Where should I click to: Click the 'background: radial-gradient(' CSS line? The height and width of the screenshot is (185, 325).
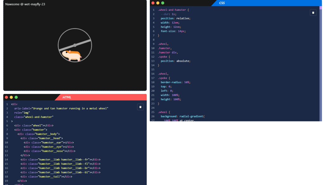pos(182,116)
